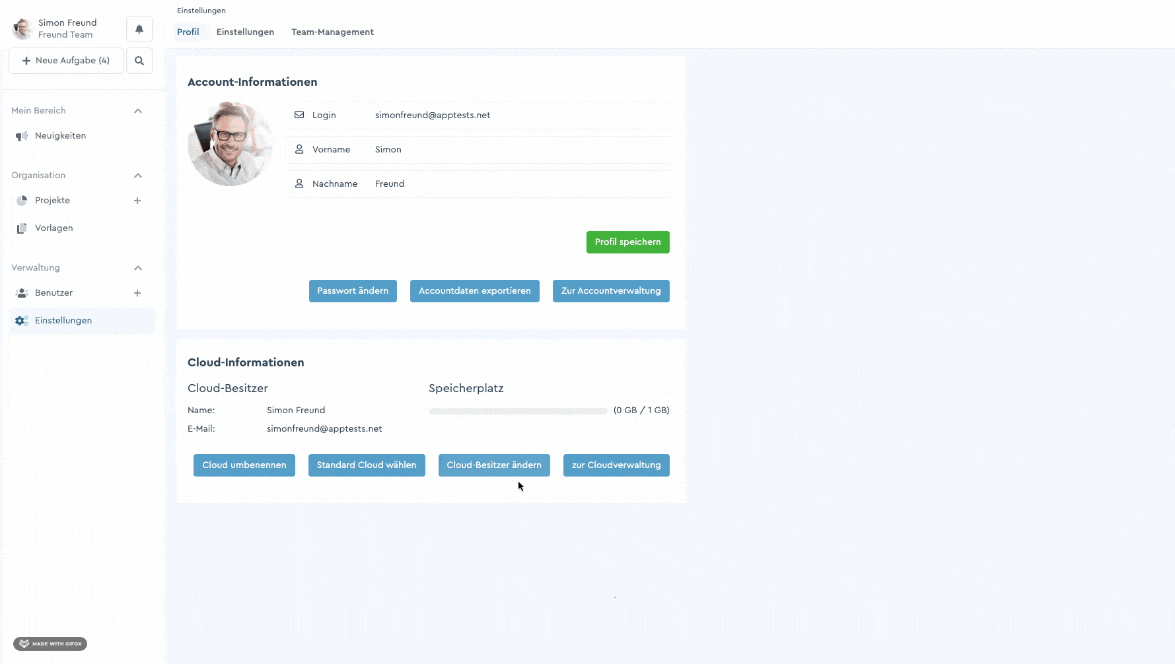Viewport: 1175px width, 664px height.
Task: Click Passwort ändern button
Action: [x=353, y=291]
